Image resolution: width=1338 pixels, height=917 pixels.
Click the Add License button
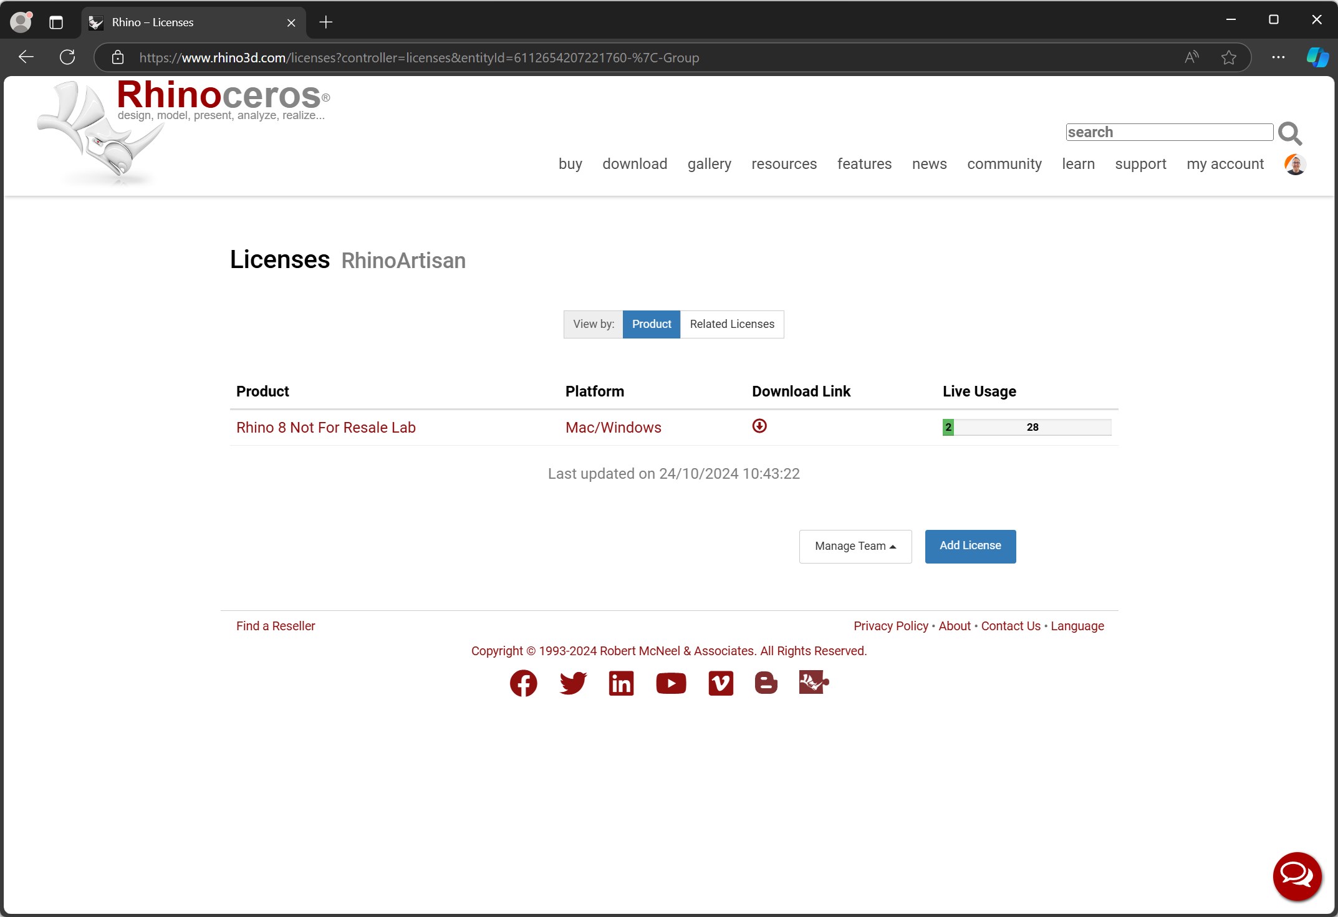click(x=970, y=546)
